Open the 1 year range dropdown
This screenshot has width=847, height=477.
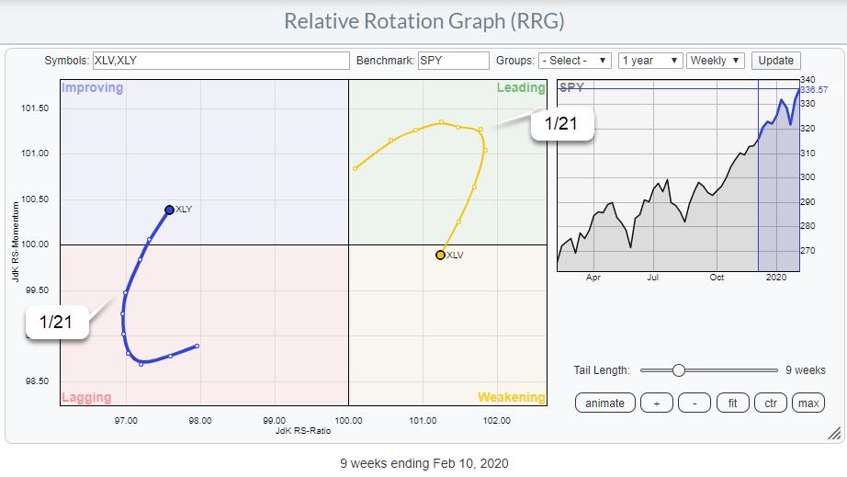(x=649, y=61)
